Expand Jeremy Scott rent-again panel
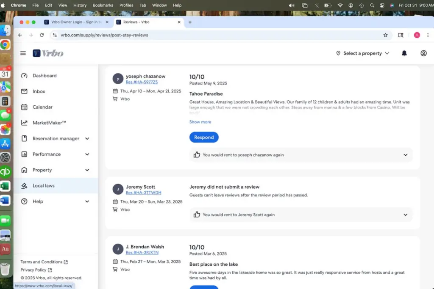 (405, 215)
